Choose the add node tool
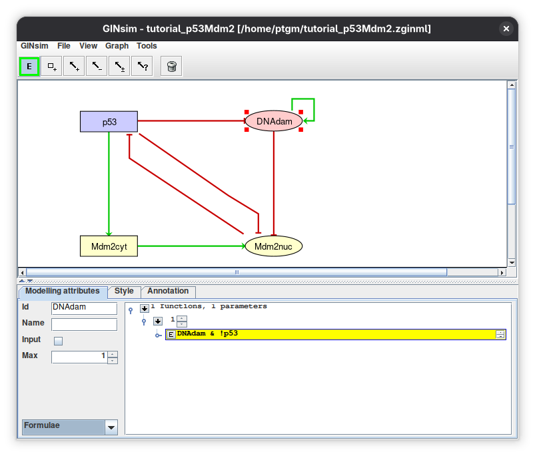This screenshot has height=456, width=535. tap(52, 67)
